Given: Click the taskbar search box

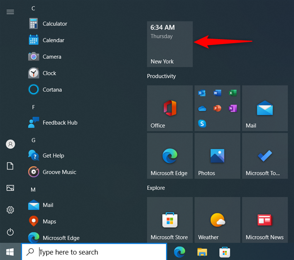Looking at the screenshot, I should point(94,252).
